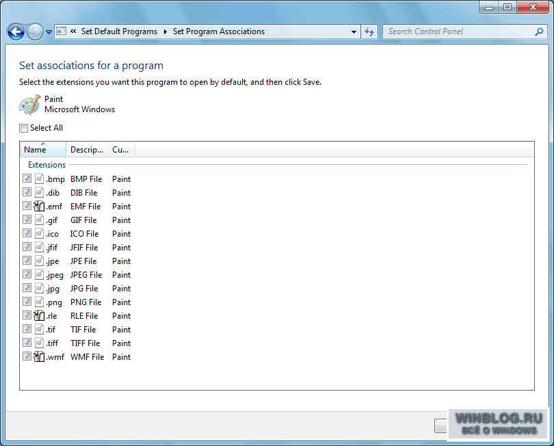Click the 'WMF File' description

88,357
